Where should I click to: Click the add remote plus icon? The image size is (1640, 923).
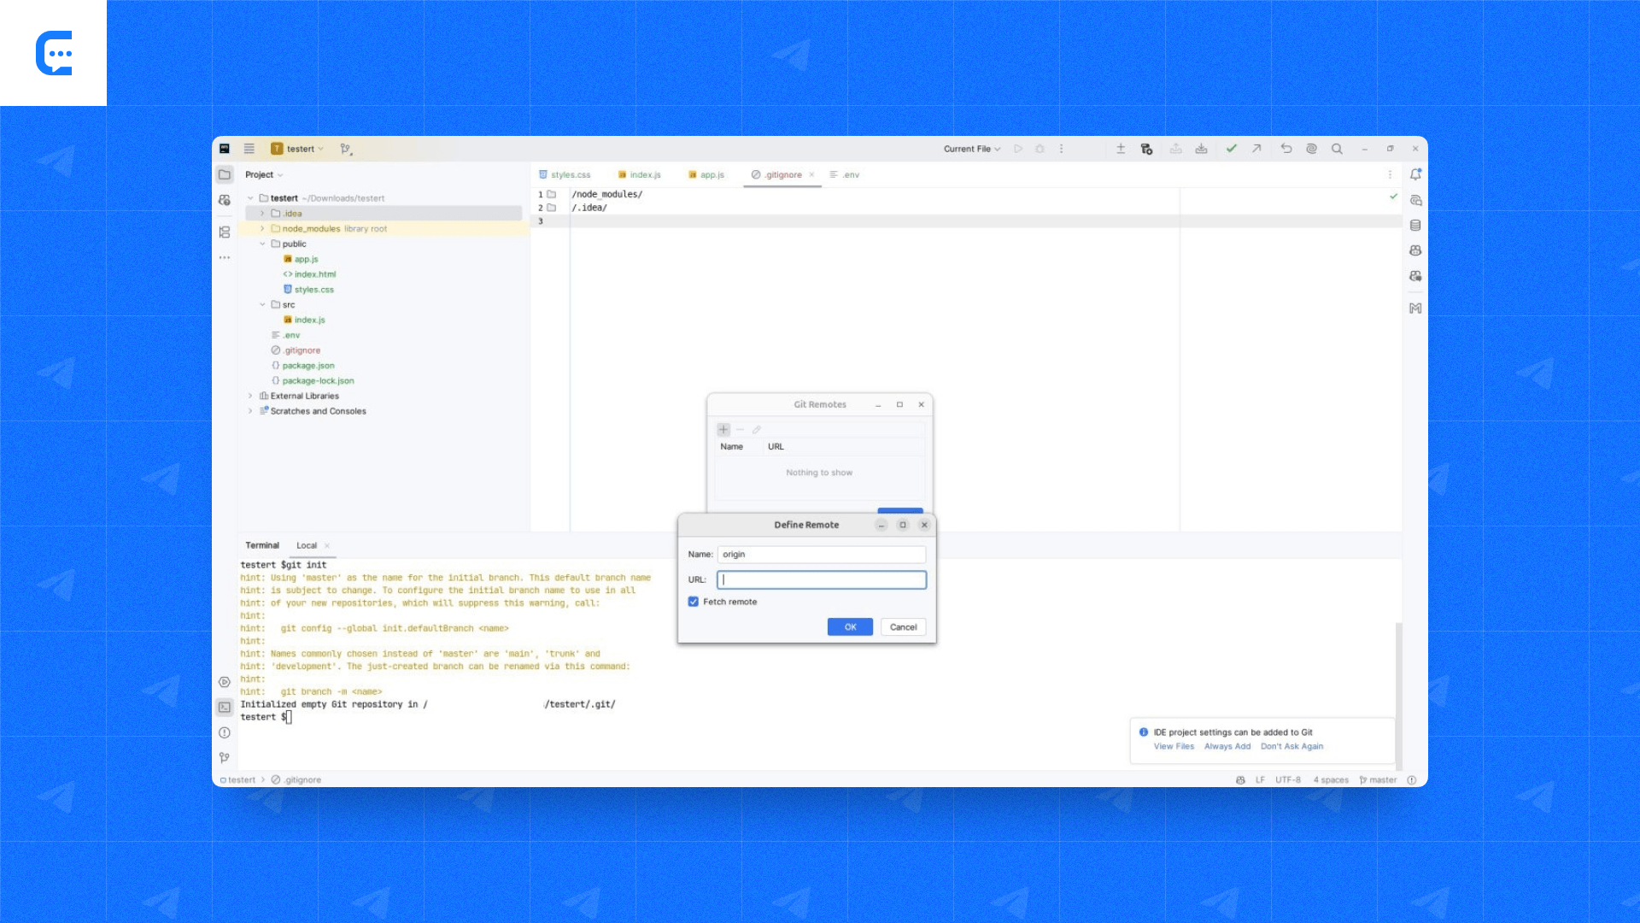tap(723, 430)
